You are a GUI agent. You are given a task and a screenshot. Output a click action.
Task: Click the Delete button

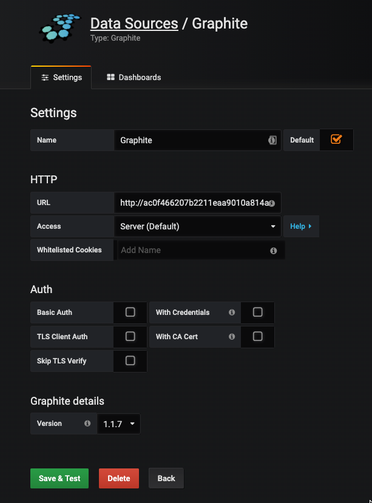118,478
